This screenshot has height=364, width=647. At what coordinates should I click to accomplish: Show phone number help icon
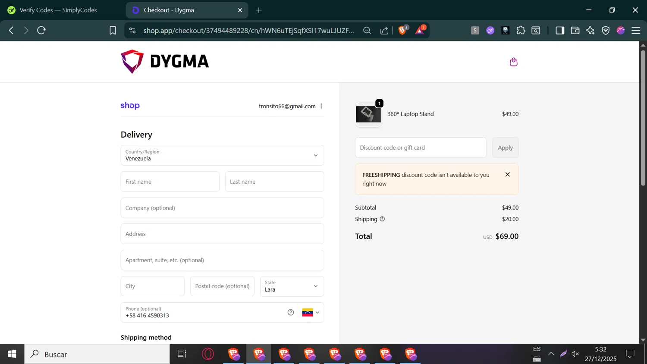click(291, 312)
